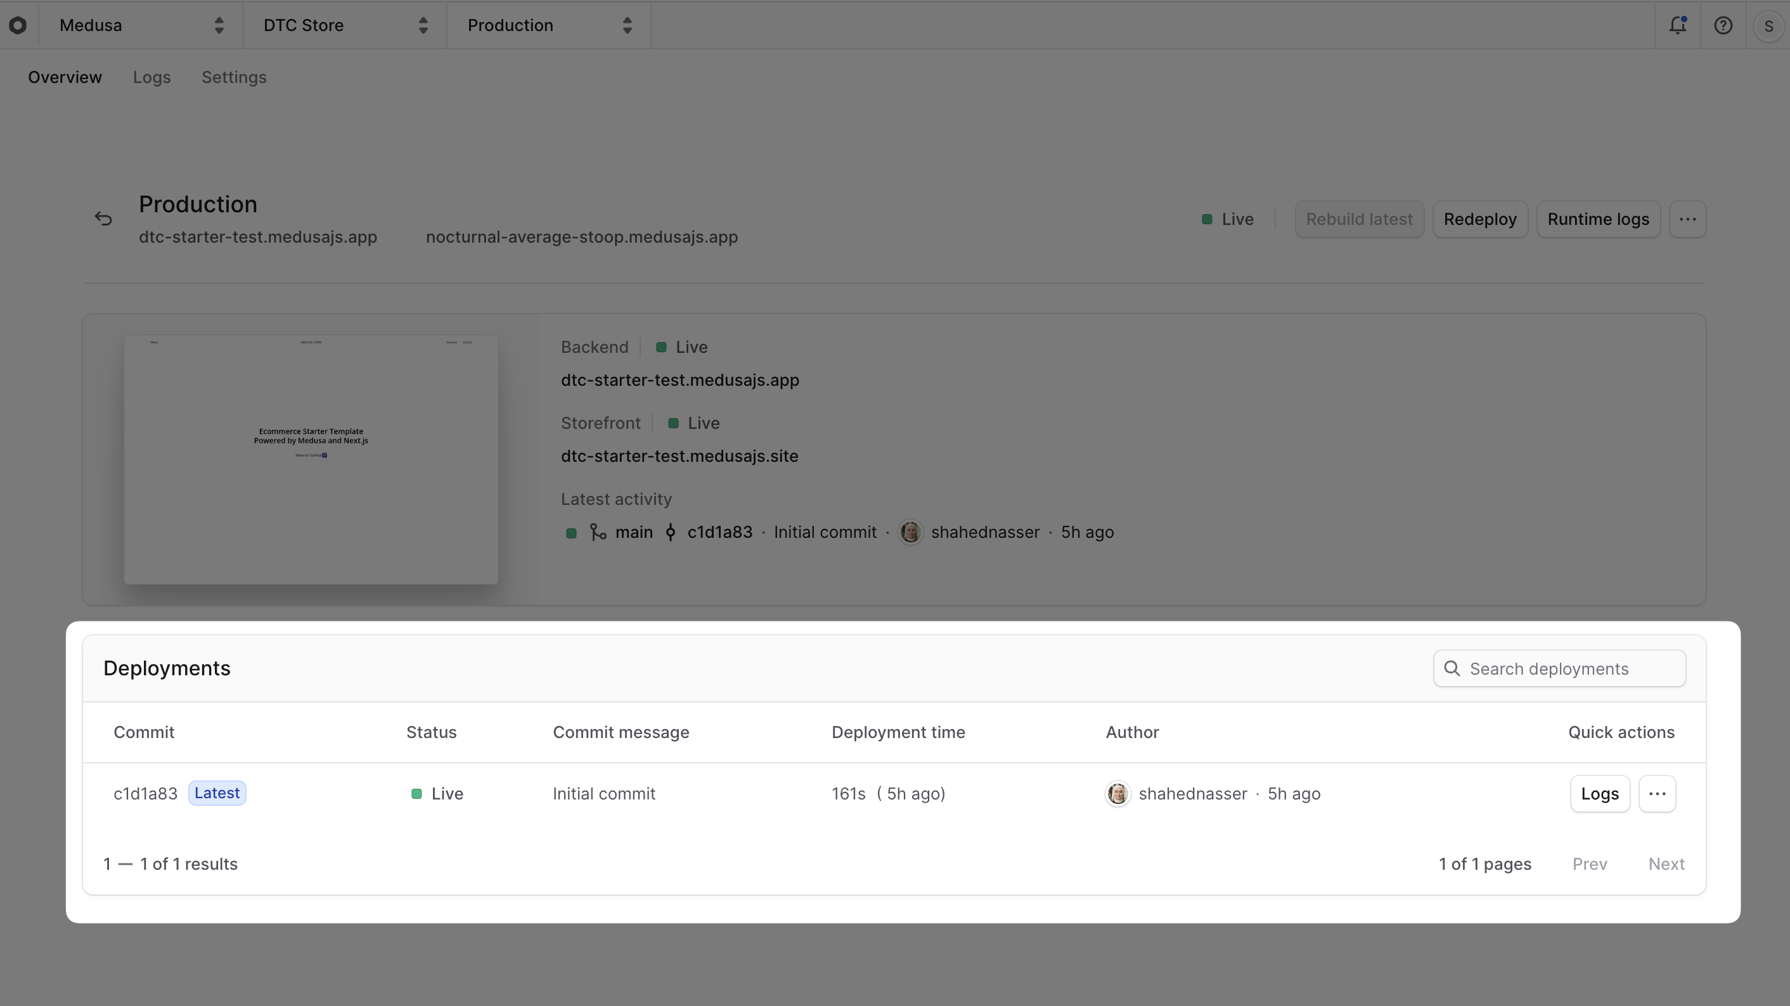
Task: Switch to the Logs tab
Action: pos(151,77)
